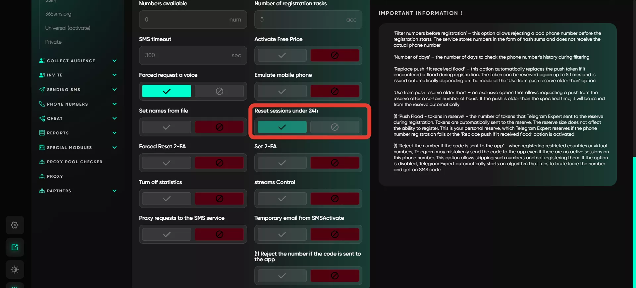The image size is (636, 288).
Task: Enable Forced request a voice checkmark
Action: pos(167,91)
